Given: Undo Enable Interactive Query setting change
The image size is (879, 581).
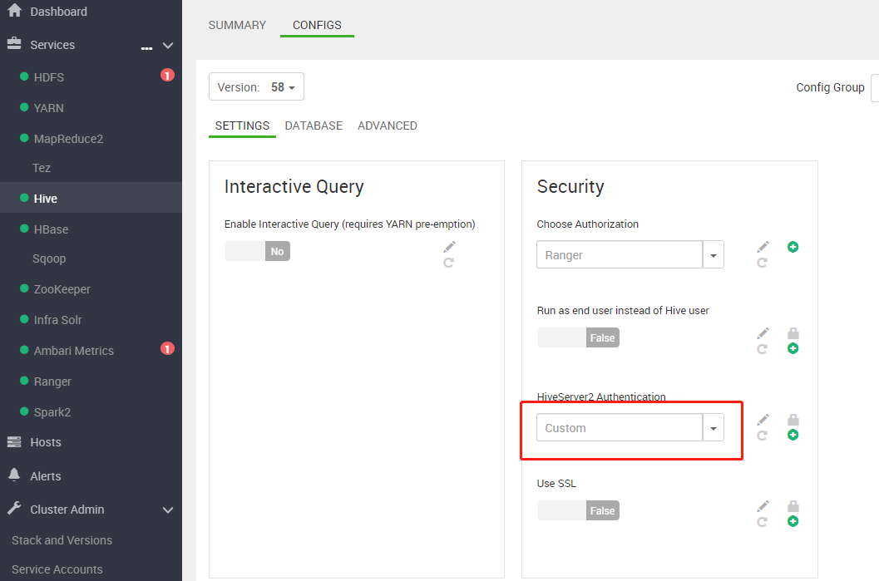Looking at the screenshot, I should (x=448, y=262).
